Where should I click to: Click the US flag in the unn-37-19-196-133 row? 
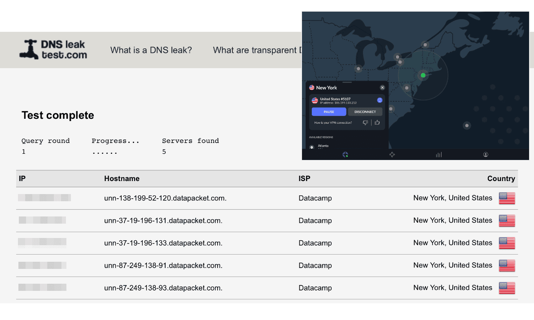click(x=507, y=243)
